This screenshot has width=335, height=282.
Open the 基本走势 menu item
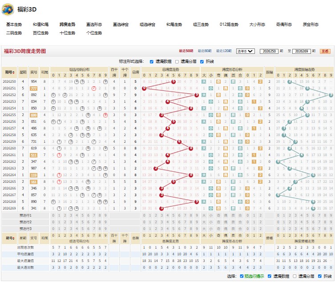pyautogui.click(x=14, y=24)
